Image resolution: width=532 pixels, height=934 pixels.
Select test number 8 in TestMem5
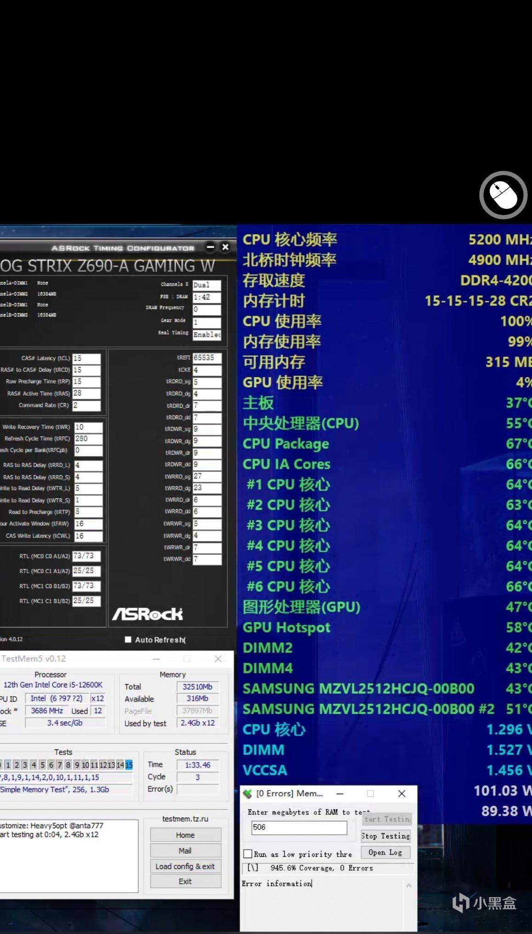tap(68, 765)
